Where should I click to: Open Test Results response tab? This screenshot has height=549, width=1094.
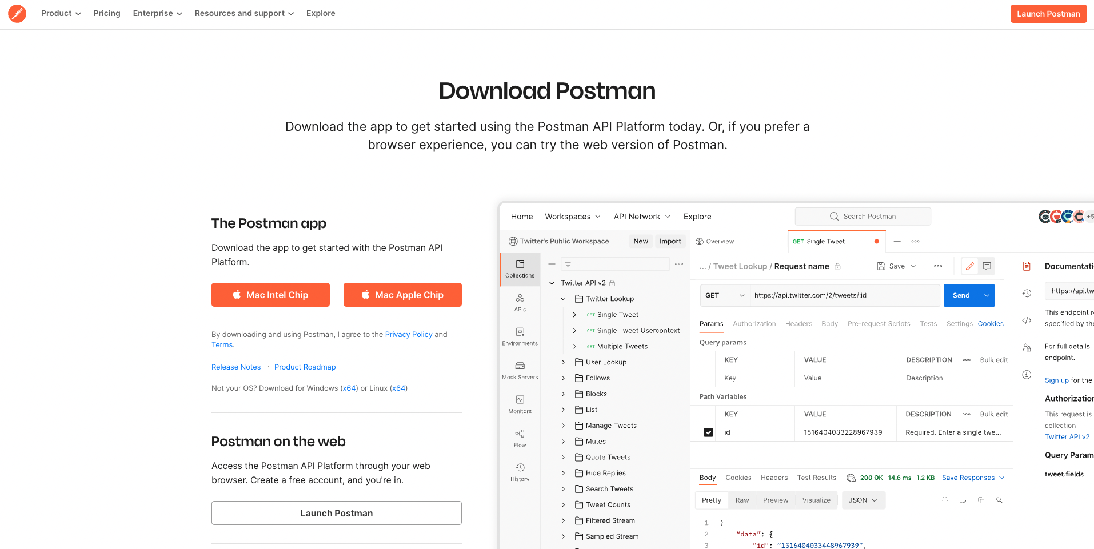coord(817,478)
